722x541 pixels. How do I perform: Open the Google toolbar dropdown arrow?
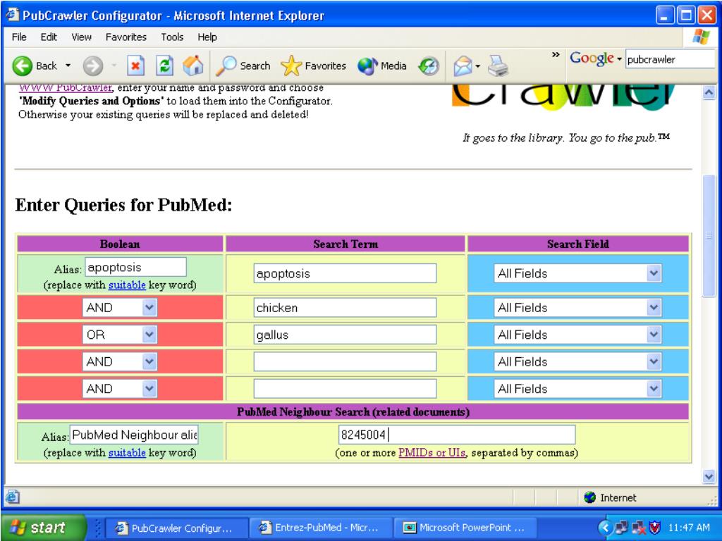[x=619, y=59]
